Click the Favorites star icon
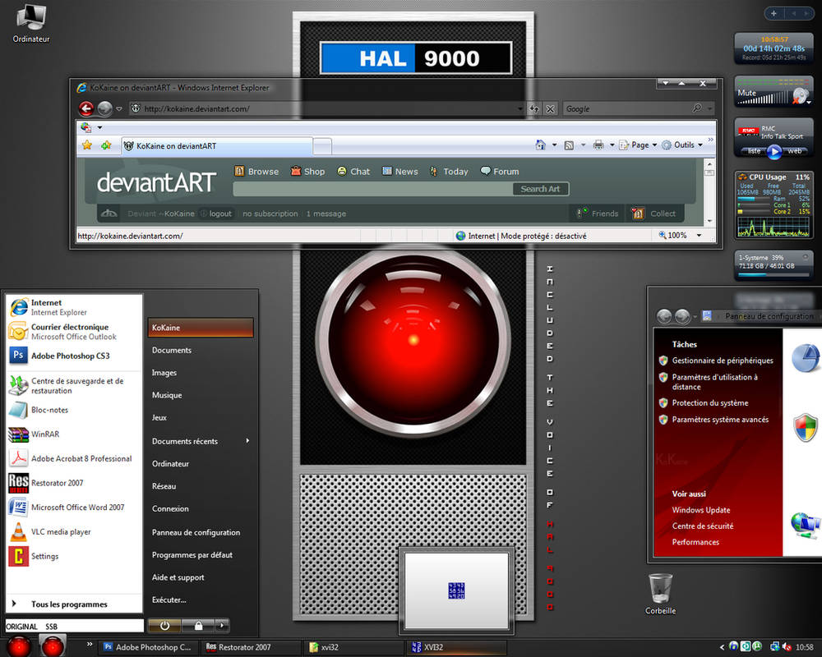Screen dimensions: 822x657 [x=87, y=145]
